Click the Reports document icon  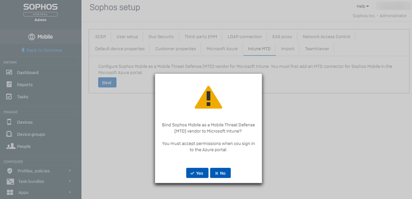(x=9, y=84)
